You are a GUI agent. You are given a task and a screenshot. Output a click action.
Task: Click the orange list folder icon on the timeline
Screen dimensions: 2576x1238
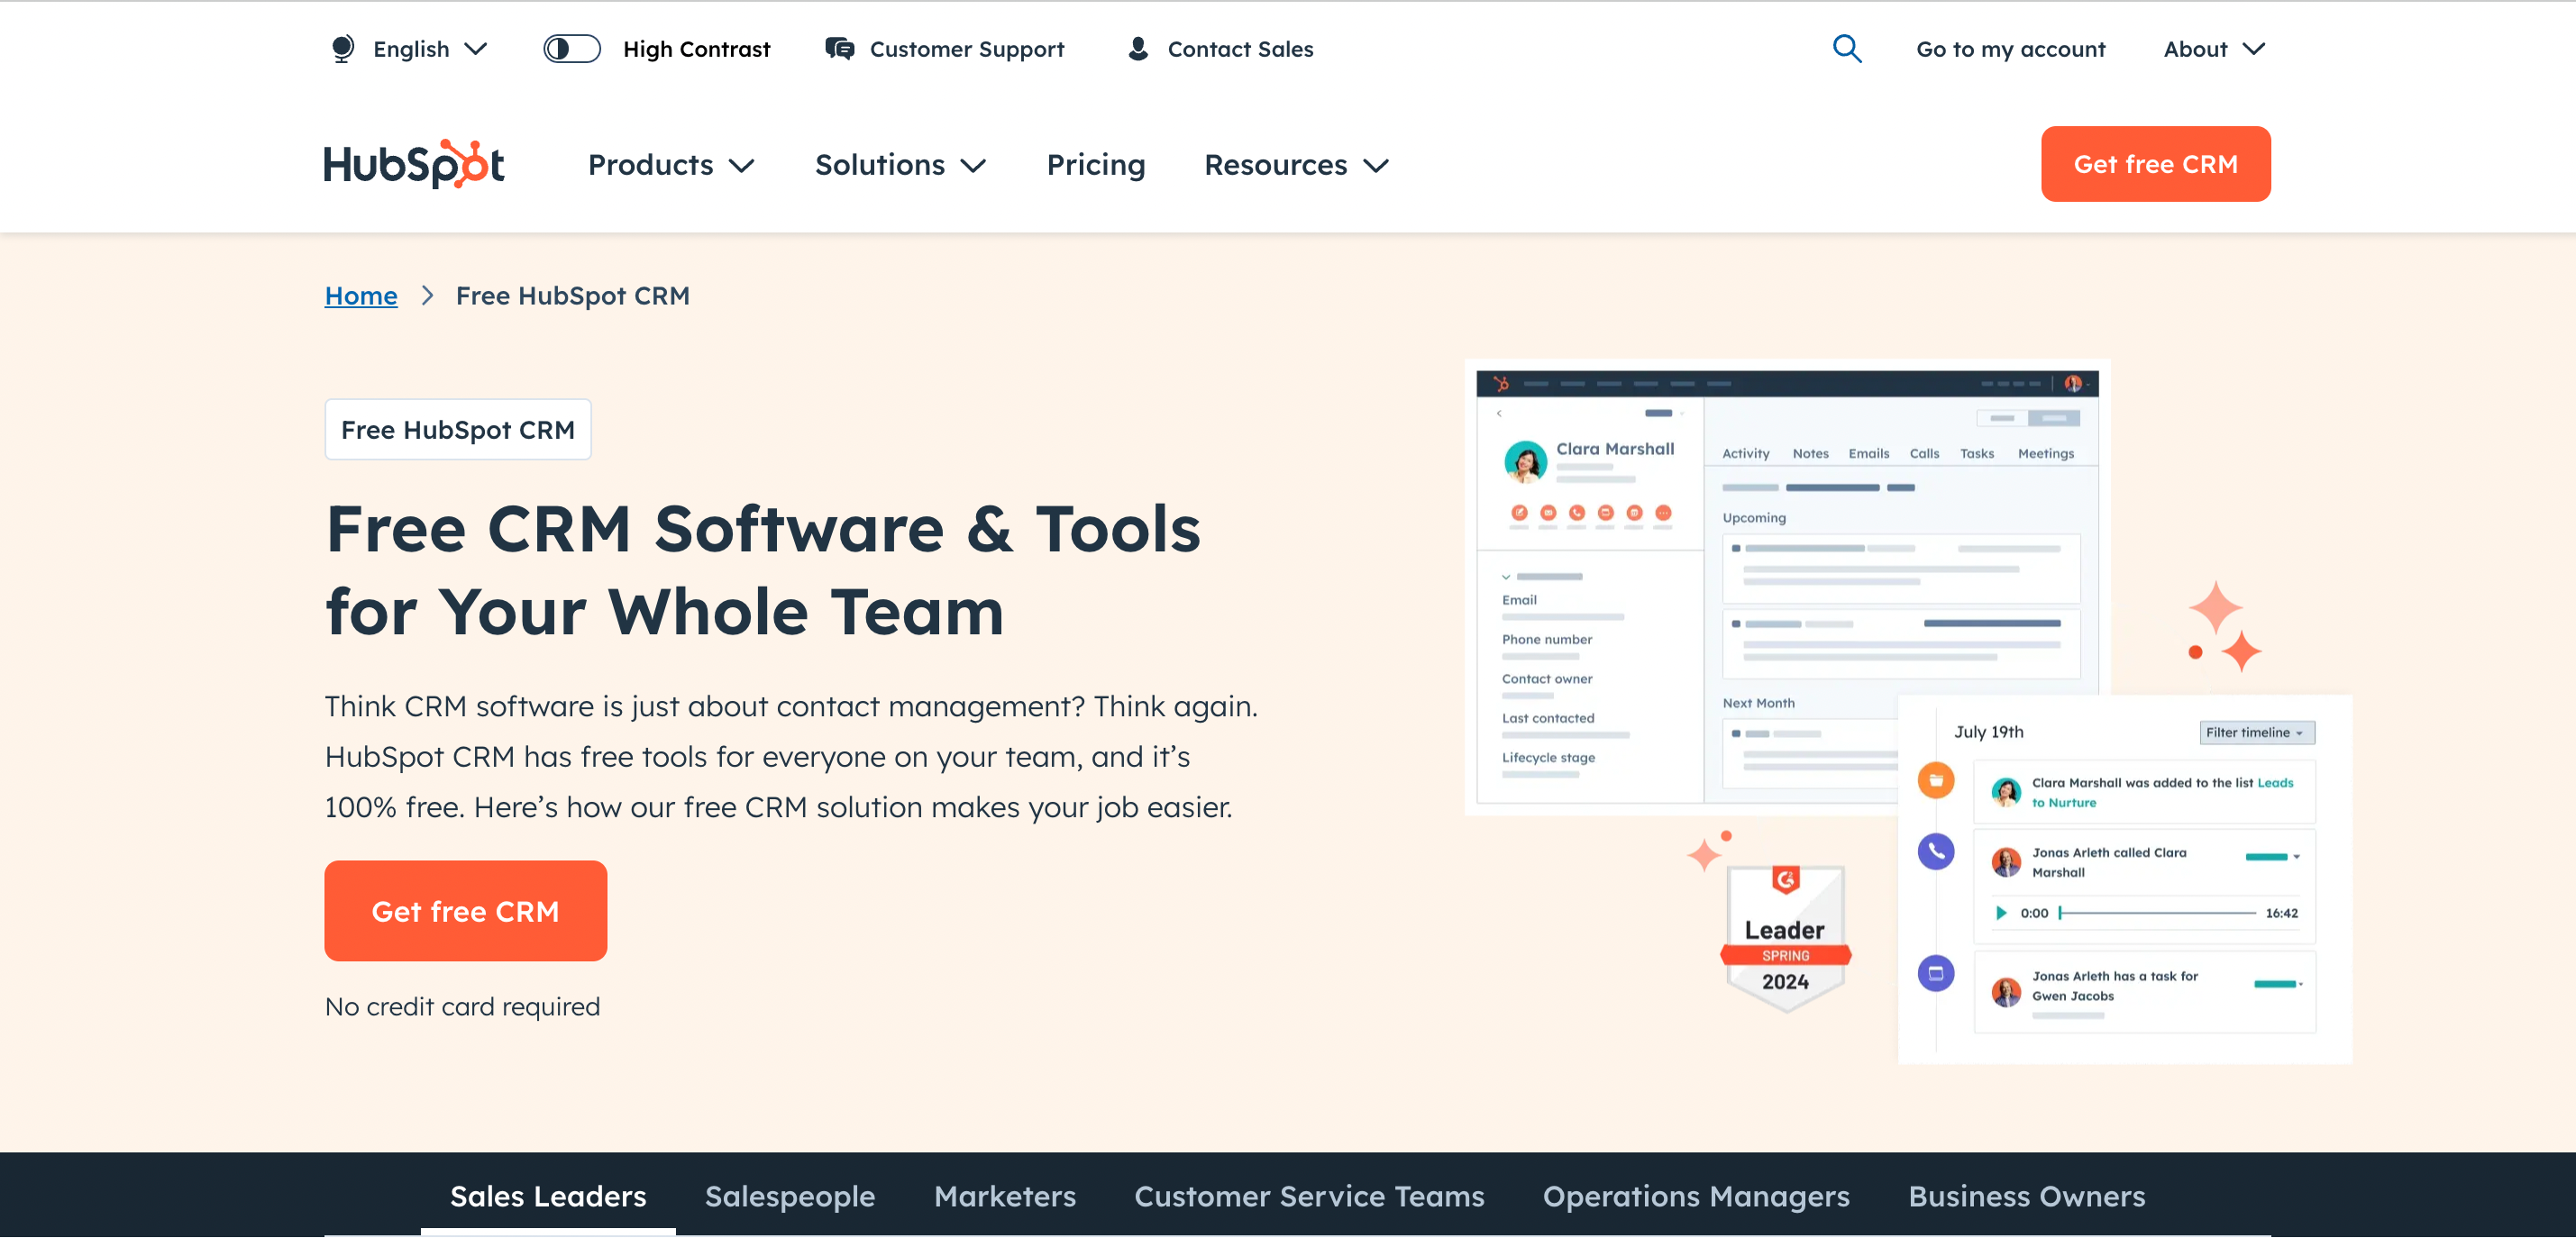tap(1936, 780)
